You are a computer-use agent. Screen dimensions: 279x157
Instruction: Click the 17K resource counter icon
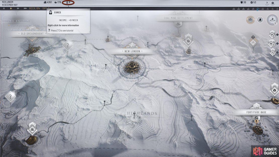point(56,2)
